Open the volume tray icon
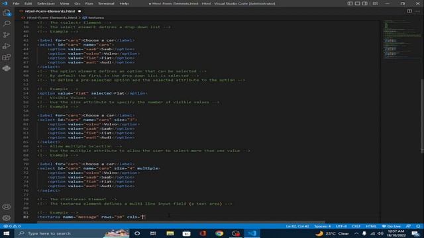This screenshot has height=238, width=424. point(380,233)
